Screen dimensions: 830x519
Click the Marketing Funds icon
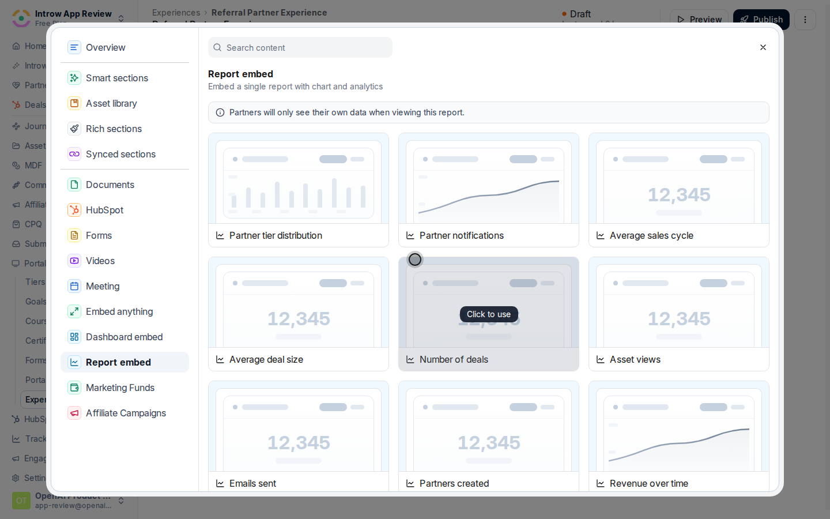pos(74,388)
